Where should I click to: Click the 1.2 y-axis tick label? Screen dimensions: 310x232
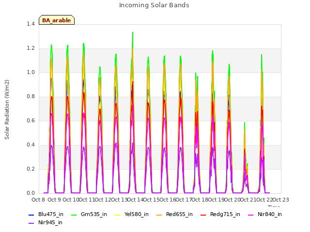coord(31,48)
